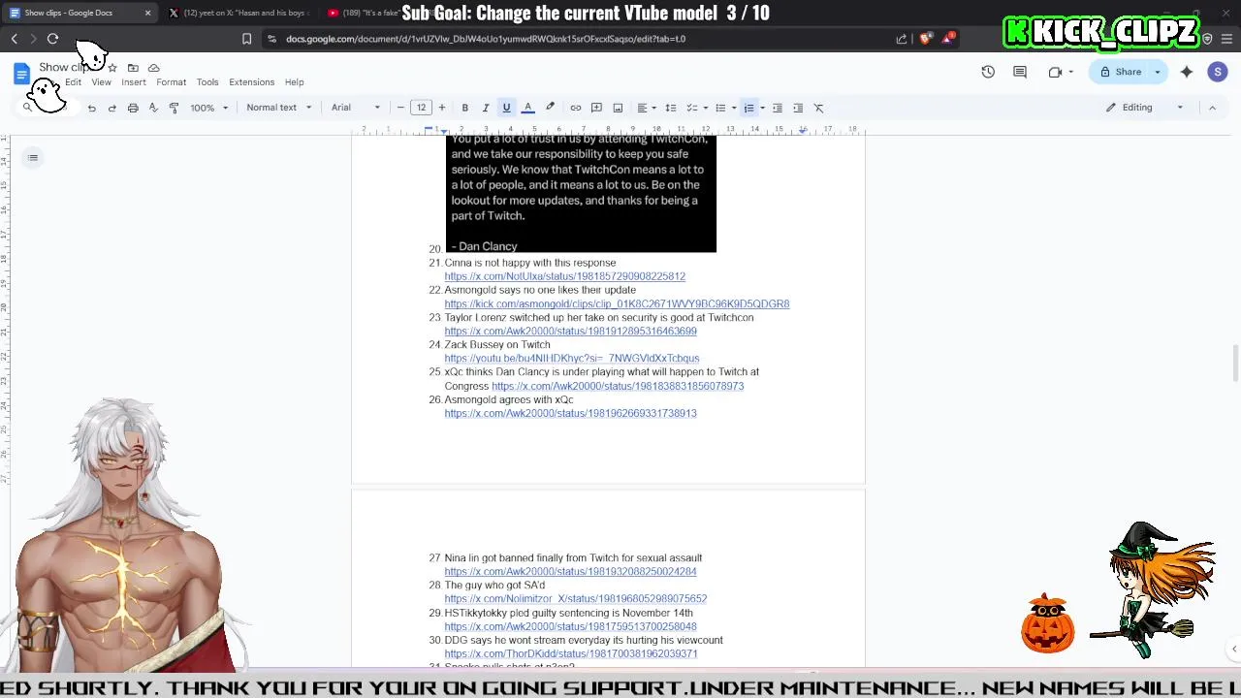Activate the paint format tool
This screenshot has width=1241, height=698.
click(174, 108)
